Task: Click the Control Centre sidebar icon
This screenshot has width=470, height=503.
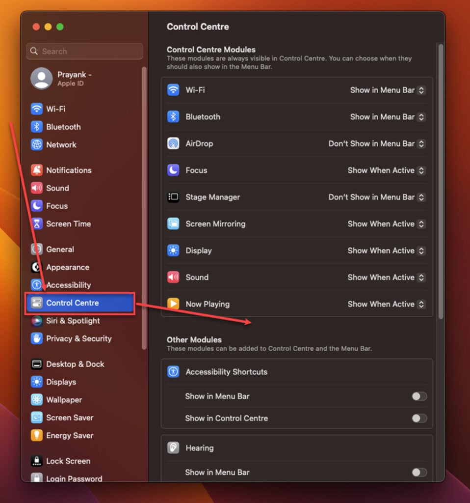Action: pyautogui.click(x=36, y=303)
